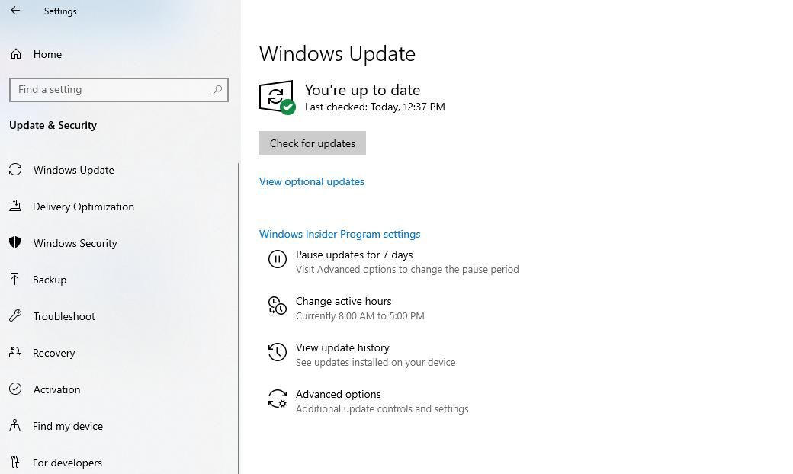Open Delivery Optimization settings

(83, 207)
